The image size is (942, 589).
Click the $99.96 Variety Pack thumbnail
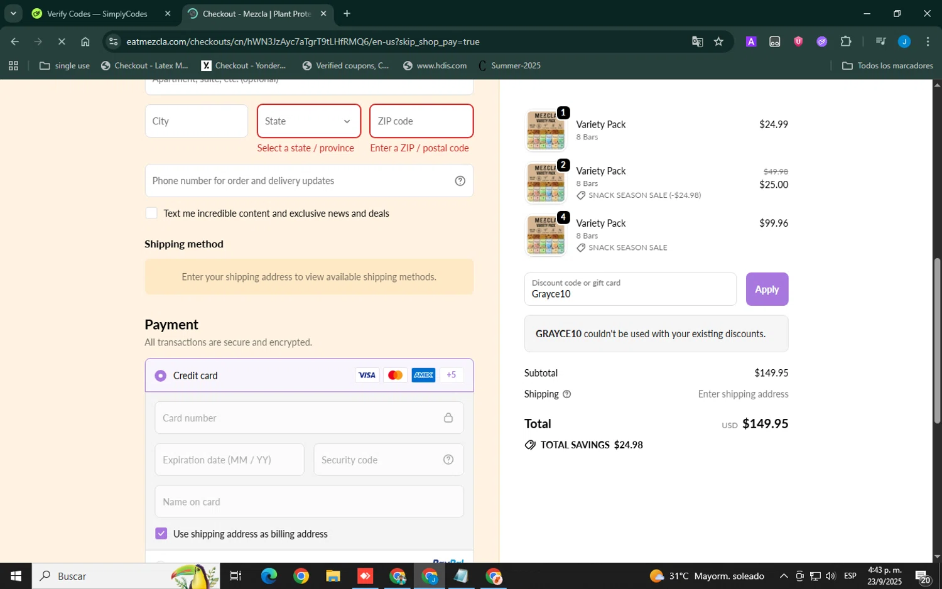coord(545,235)
